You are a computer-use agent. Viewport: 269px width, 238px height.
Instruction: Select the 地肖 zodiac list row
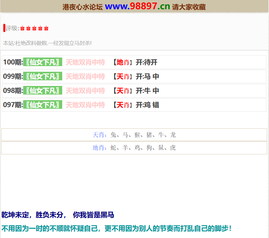(134, 147)
